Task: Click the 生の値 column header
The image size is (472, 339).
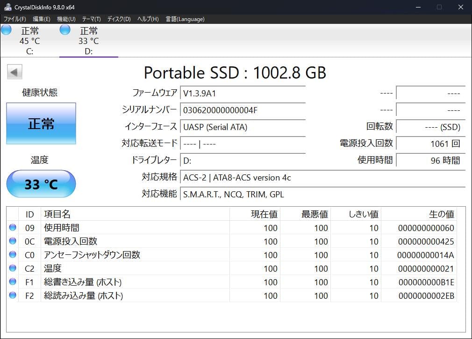Action: tap(419, 214)
